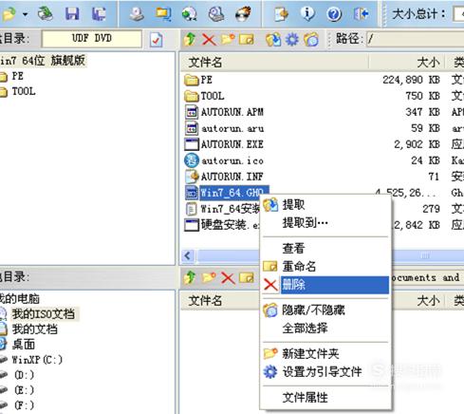Click the Mount to virtual drive icon
The image size is (464, 414).
click(x=190, y=13)
